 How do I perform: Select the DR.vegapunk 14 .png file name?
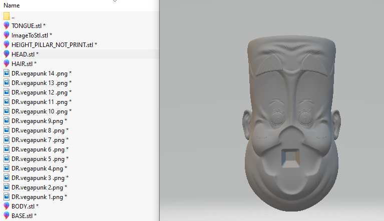point(42,73)
